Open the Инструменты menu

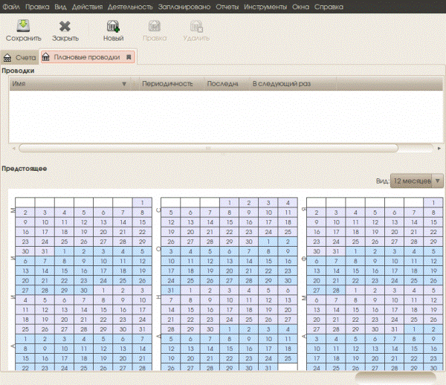click(265, 7)
